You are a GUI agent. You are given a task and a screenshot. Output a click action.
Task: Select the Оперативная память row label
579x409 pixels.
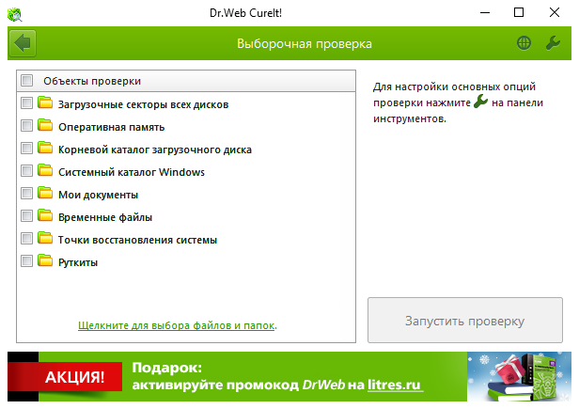point(111,127)
